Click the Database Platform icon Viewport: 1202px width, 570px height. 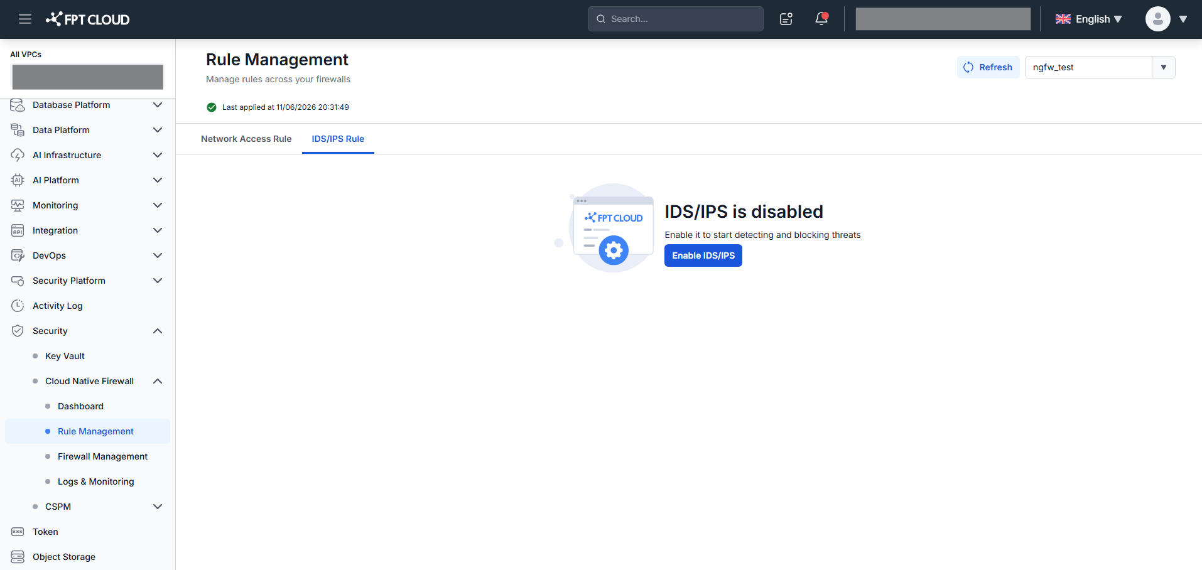click(x=18, y=105)
